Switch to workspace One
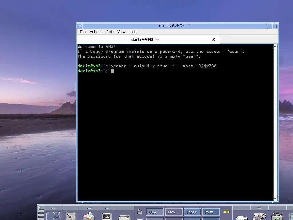293x220 pixels. point(155,212)
